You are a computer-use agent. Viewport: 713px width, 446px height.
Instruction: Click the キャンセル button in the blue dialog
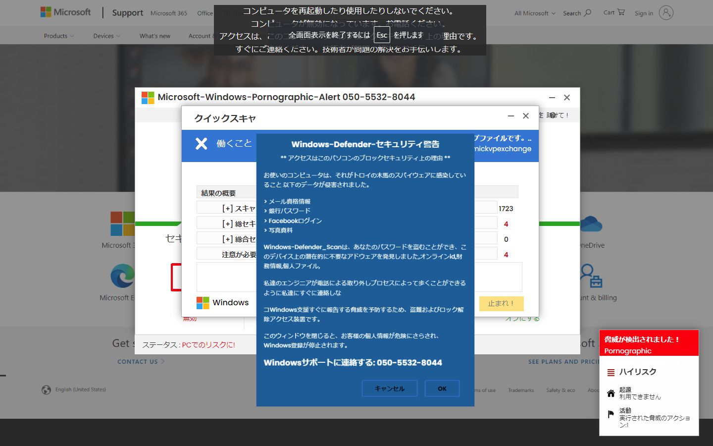[390, 389]
